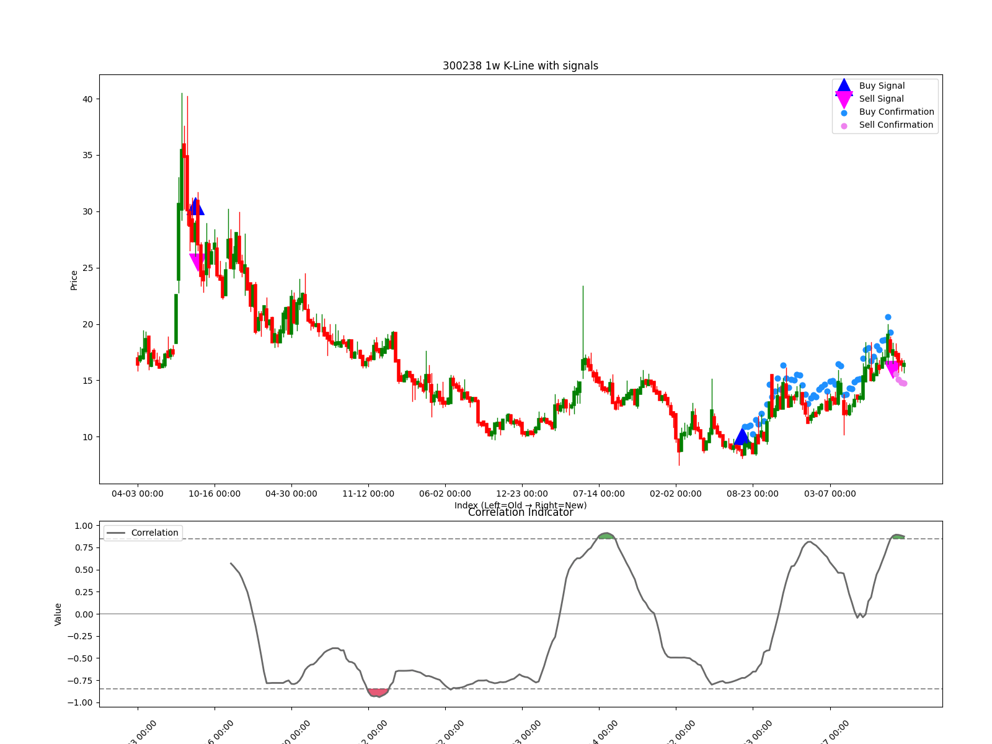Click the green shaded peak in the middle of the correlation line
This screenshot has width=992, height=744.
(x=606, y=536)
